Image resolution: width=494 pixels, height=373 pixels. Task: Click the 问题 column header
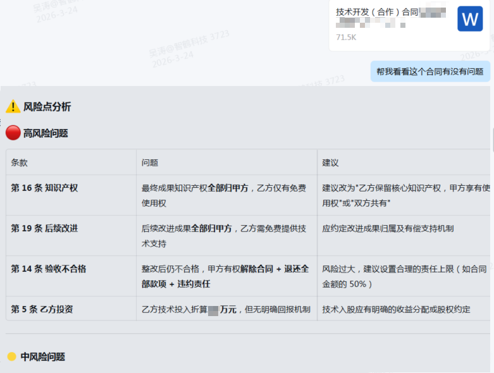click(150, 162)
